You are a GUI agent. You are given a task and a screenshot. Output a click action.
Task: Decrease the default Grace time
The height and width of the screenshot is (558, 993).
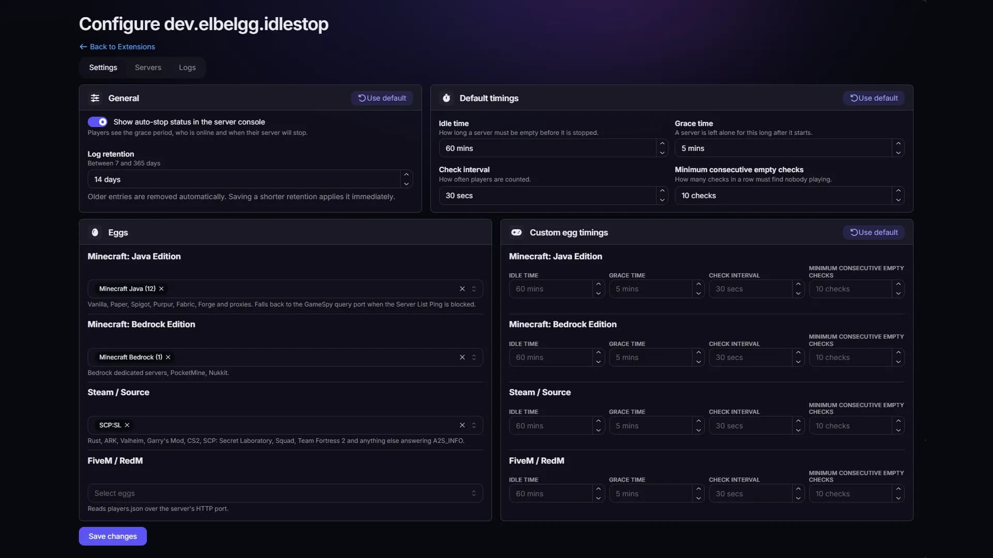898,153
